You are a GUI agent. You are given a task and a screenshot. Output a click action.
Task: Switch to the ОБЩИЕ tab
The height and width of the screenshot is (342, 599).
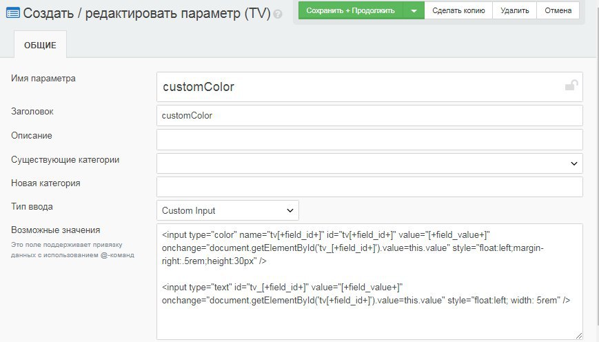coord(40,46)
